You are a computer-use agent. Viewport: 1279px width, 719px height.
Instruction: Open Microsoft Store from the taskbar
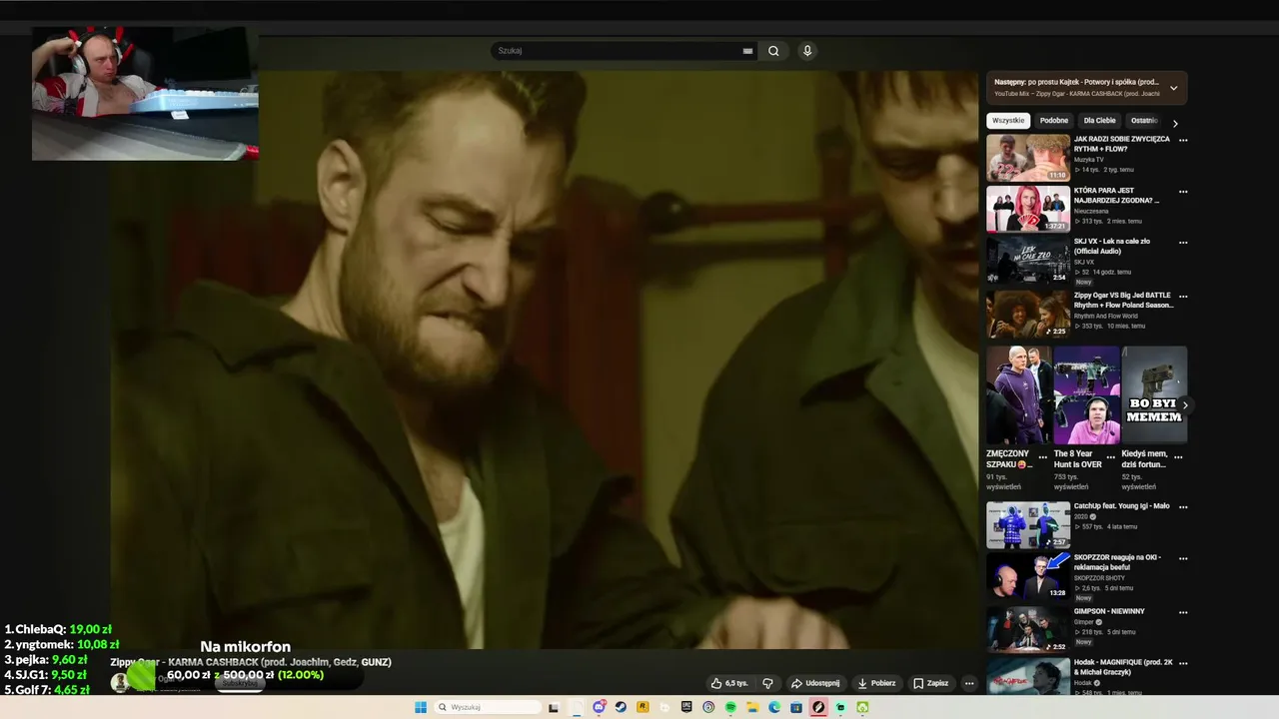[796, 707]
